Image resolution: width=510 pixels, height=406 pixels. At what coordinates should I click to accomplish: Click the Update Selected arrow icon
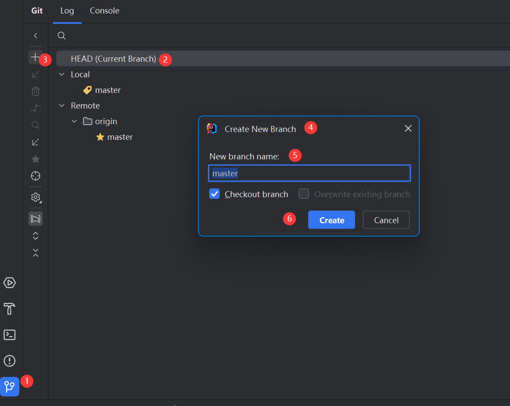point(36,74)
